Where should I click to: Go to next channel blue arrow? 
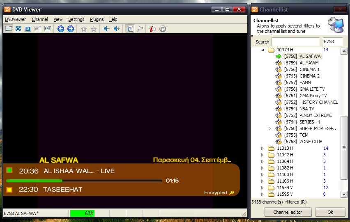tap(71, 29)
